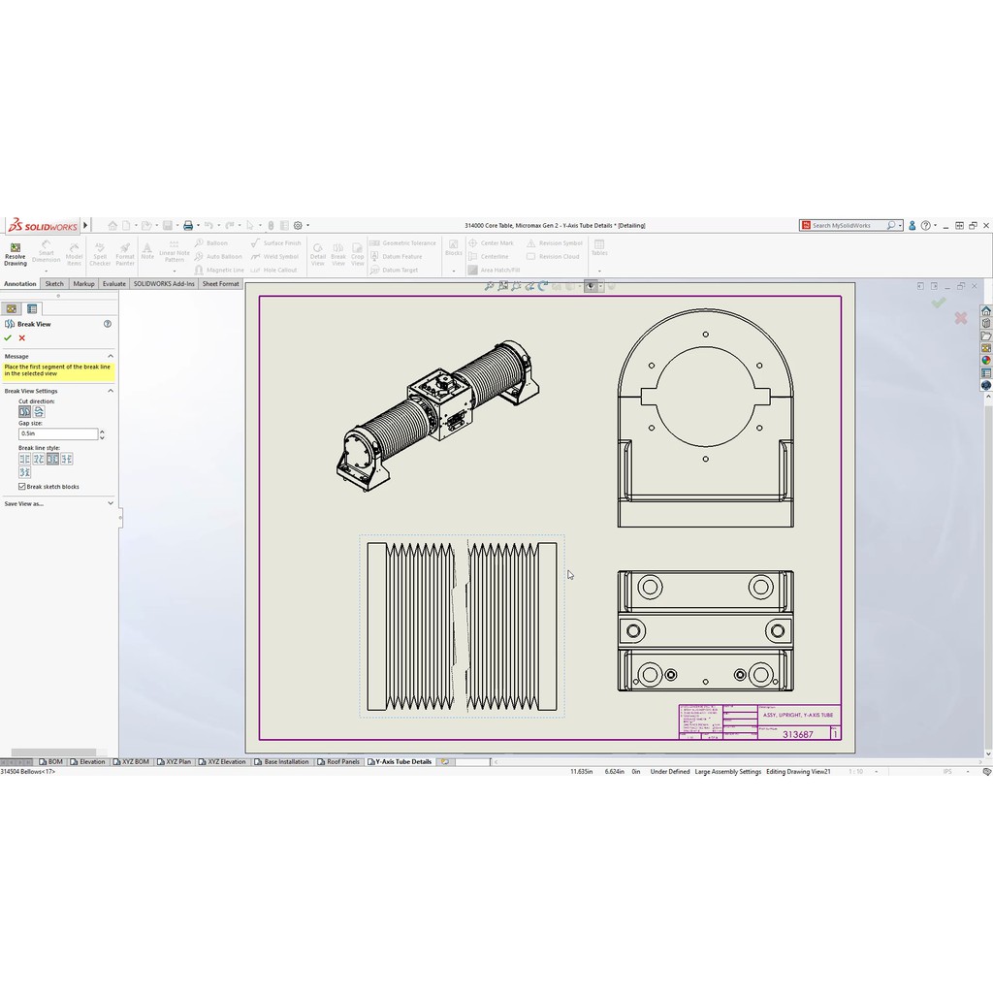The height and width of the screenshot is (993, 993).
Task: Switch to the PropertyManager tab
Action: pos(32,308)
